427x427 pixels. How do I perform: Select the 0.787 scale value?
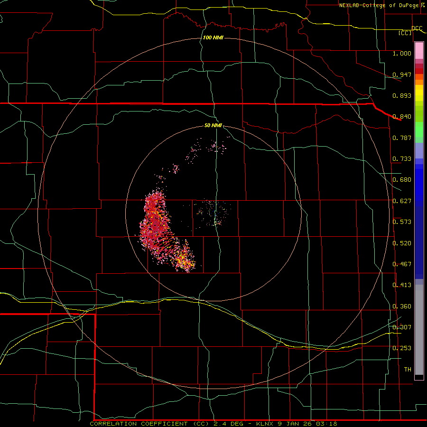402,138
